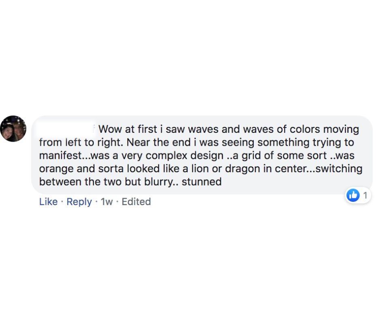View edit history via Edited label
Viewport: 381px width, 320px height.
136,202
